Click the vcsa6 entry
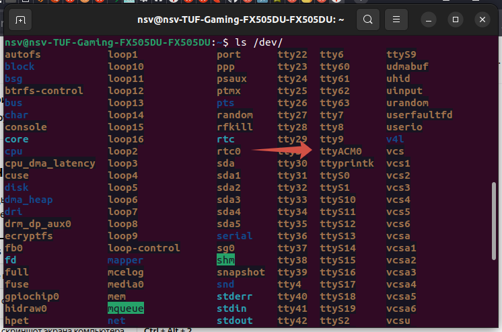 (x=401, y=308)
